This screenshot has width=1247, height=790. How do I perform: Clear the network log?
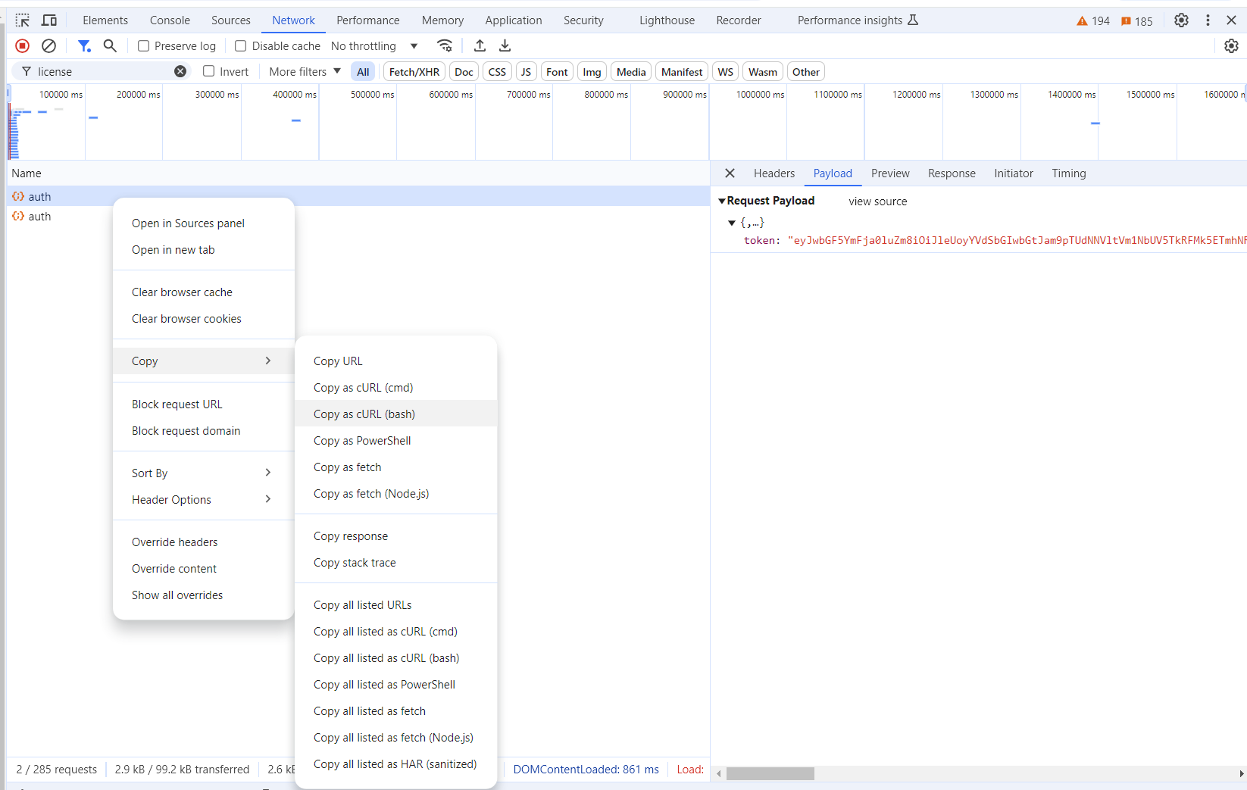tap(48, 46)
